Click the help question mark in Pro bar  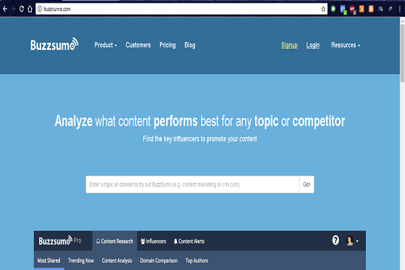[x=335, y=240]
